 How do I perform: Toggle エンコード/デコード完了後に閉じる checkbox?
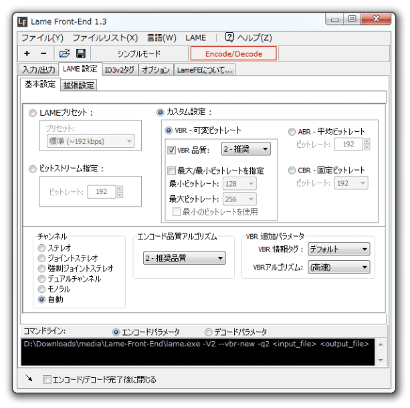[x=47, y=379]
